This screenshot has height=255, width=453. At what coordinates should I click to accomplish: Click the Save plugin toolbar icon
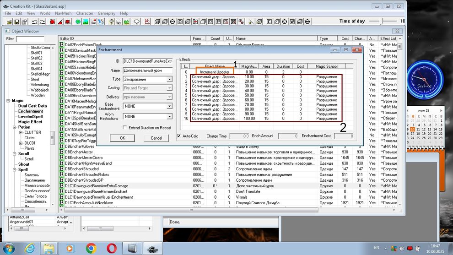17,22
